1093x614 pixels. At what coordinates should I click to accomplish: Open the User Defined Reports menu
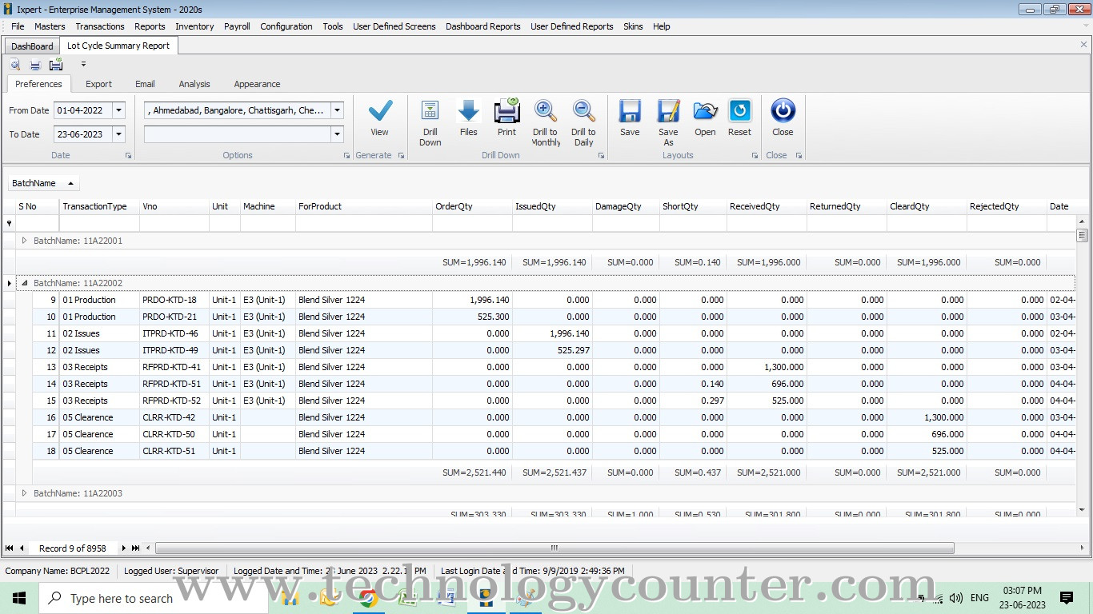pos(571,26)
